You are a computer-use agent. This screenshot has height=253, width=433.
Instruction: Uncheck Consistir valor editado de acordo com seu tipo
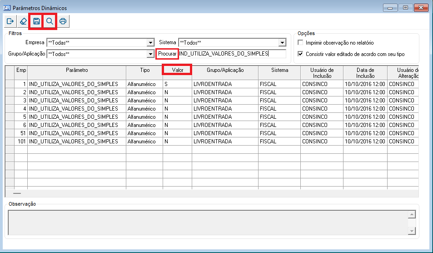[x=300, y=54]
